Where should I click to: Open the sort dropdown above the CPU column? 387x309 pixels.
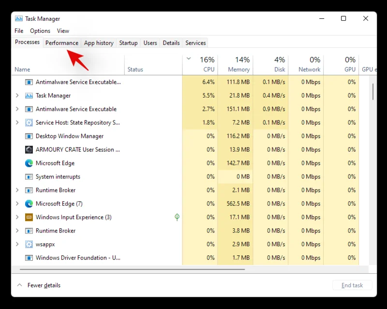pos(189,58)
